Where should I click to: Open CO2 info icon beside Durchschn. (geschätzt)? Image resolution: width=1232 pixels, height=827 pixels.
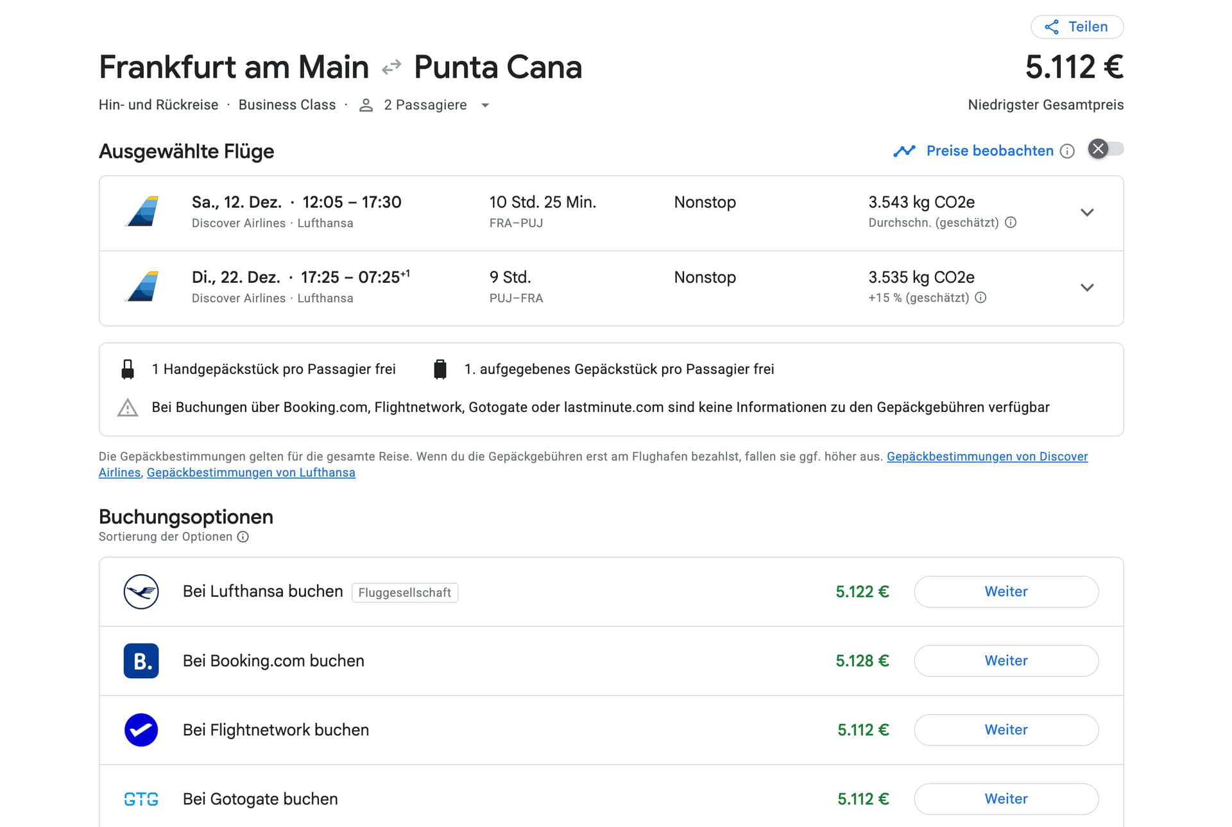[1010, 223]
